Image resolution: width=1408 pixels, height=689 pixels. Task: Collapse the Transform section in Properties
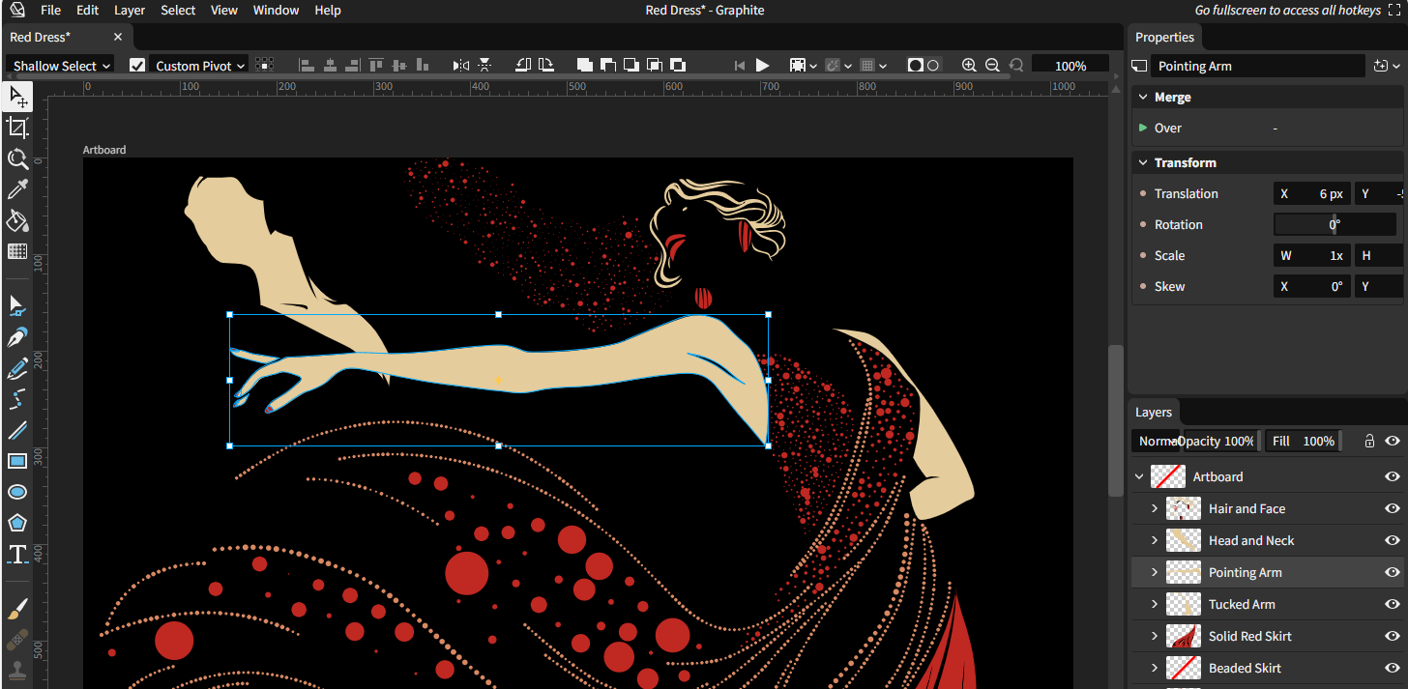1143,162
